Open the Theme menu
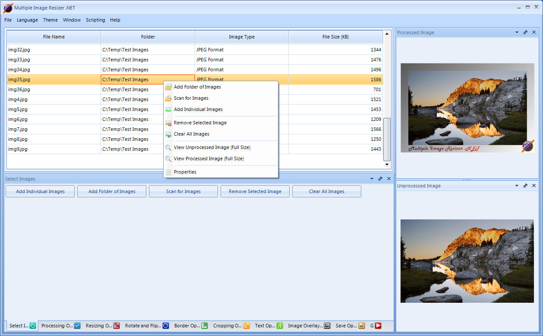Image resolution: width=543 pixels, height=336 pixels. click(x=51, y=20)
